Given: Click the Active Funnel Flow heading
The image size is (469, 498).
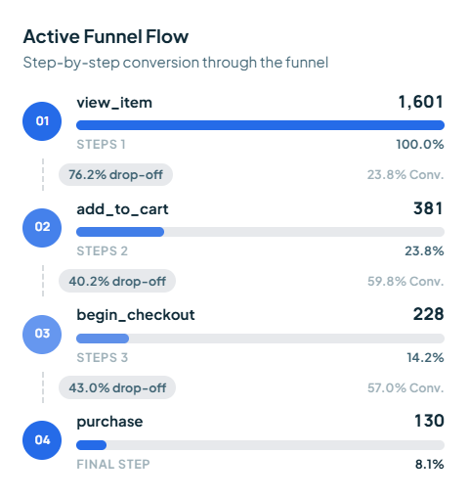Looking at the screenshot, I should pos(106,36).
